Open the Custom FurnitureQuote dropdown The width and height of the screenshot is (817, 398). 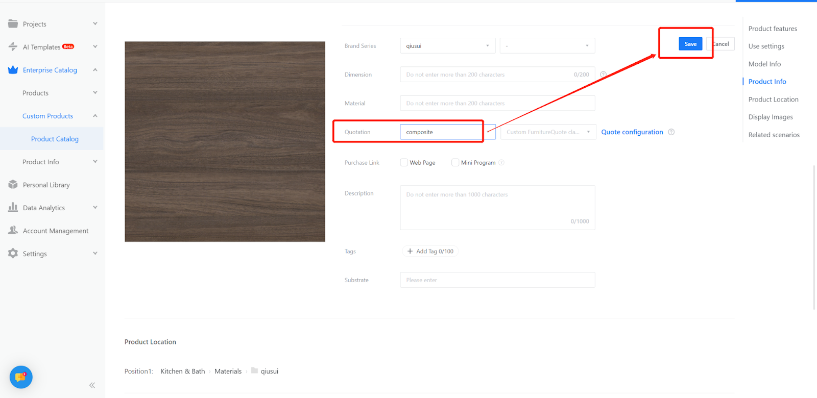[x=548, y=132]
